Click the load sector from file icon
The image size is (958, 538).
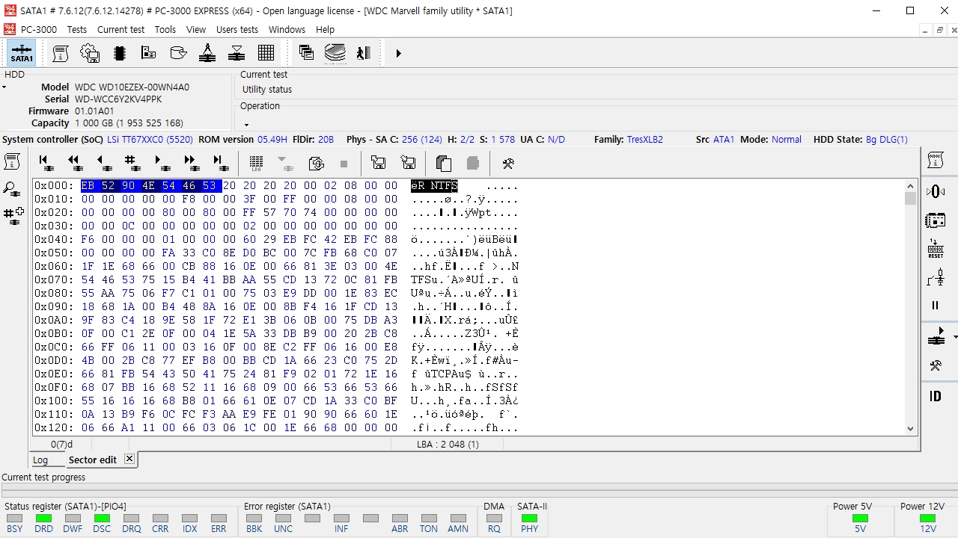(379, 163)
